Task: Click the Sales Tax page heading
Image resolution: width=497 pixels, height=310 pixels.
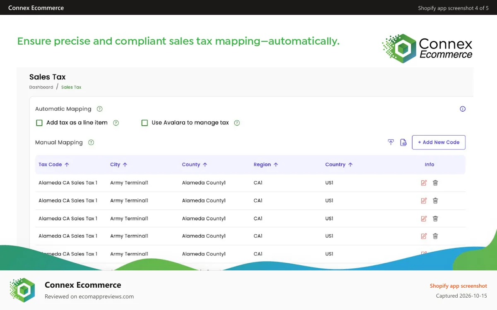Action: click(x=48, y=77)
